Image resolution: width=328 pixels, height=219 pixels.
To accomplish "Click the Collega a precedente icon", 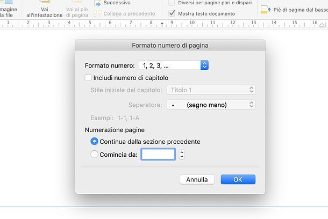I will (x=97, y=13).
